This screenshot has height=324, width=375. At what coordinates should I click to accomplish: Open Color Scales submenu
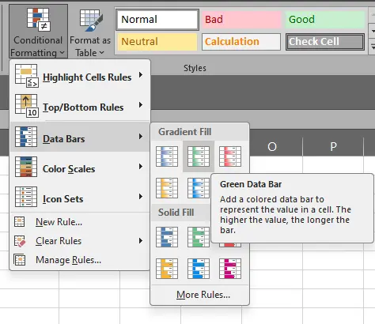point(80,167)
